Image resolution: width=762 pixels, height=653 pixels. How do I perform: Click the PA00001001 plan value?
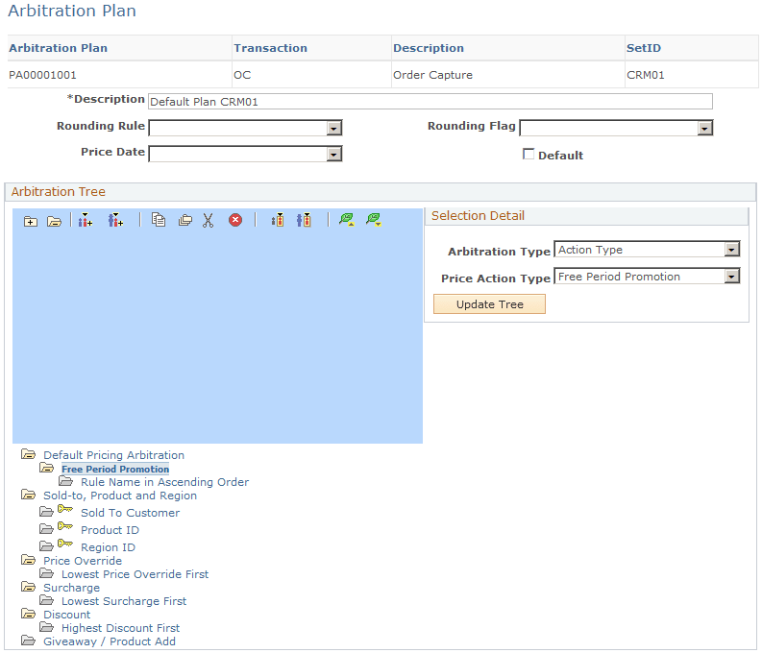pos(43,75)
